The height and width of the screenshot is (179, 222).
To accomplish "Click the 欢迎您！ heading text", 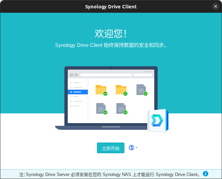I will click(111, 33).
